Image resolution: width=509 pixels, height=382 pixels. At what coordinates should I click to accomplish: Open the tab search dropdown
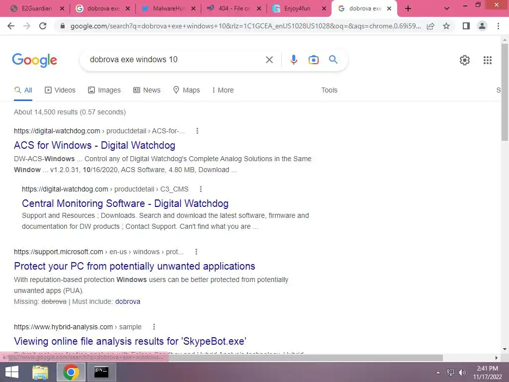click(x=447, y=9)
